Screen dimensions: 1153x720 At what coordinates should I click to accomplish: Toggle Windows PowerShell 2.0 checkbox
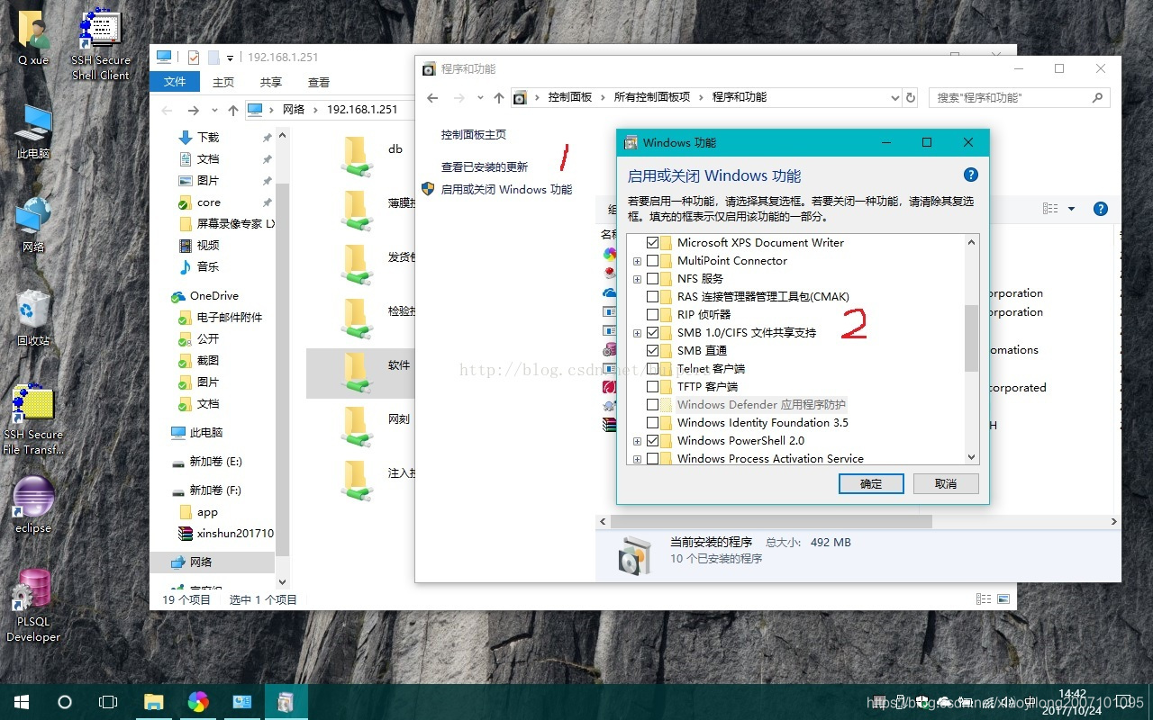point(653,440)
